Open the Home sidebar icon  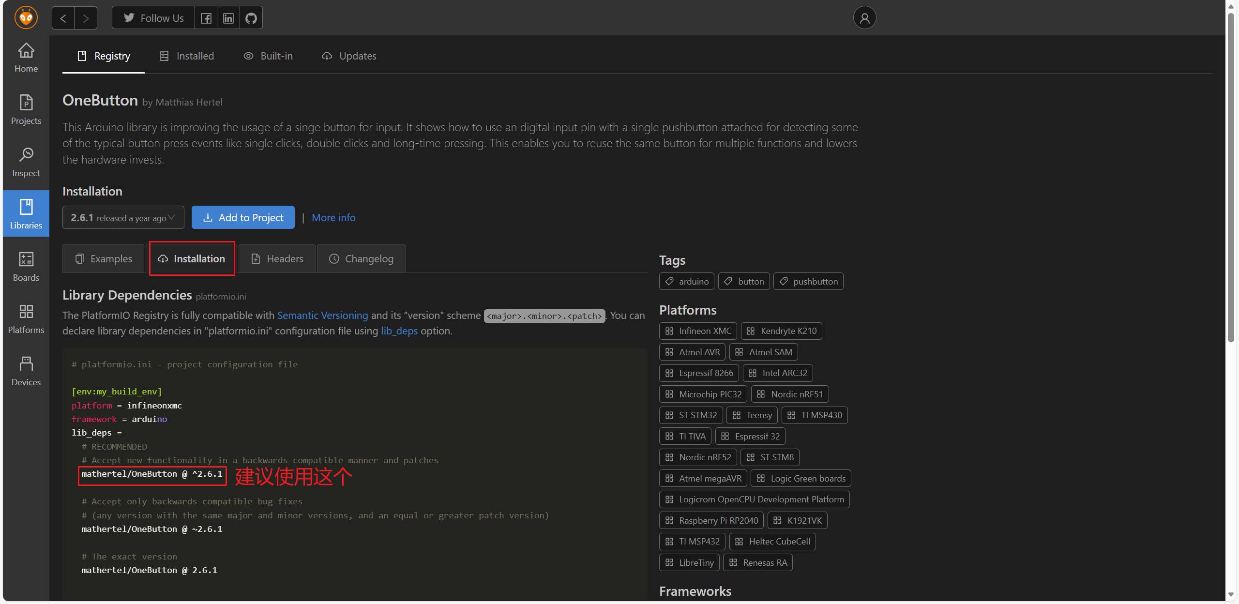click(26, 58)
